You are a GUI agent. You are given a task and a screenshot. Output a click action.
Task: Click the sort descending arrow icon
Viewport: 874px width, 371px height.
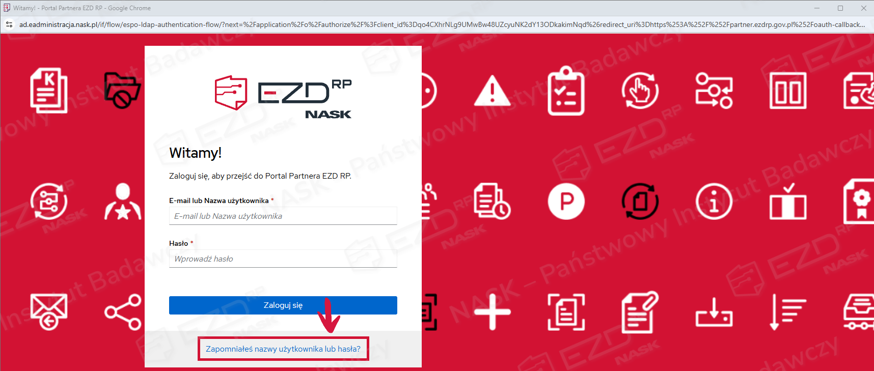pyautogui.click(x=788, y=312)
